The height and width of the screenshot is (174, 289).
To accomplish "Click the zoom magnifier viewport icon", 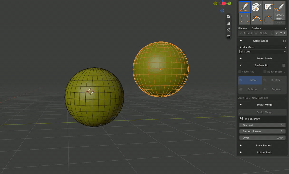I will [x=229, y=17].
